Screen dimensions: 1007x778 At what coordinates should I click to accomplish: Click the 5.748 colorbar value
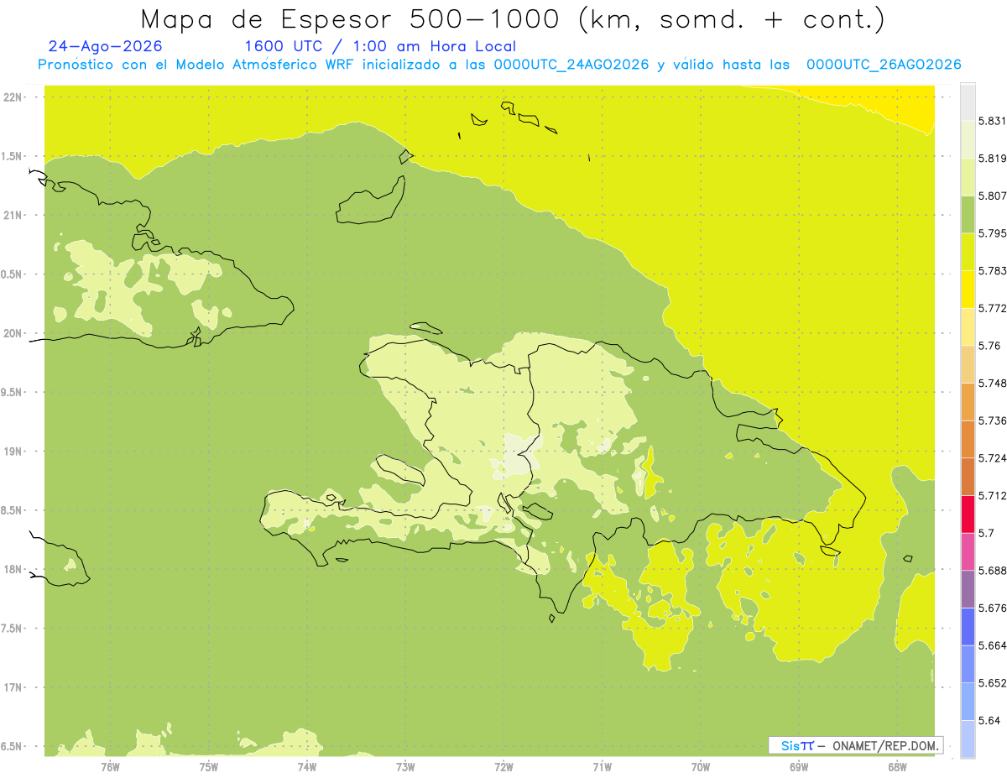pos(992,383)
